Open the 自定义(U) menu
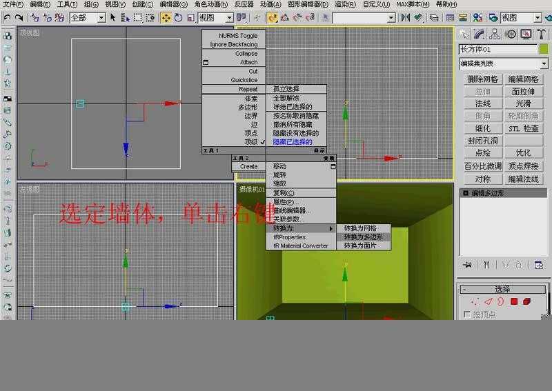This screenshot has width=552, height=391. pos(376,4)
